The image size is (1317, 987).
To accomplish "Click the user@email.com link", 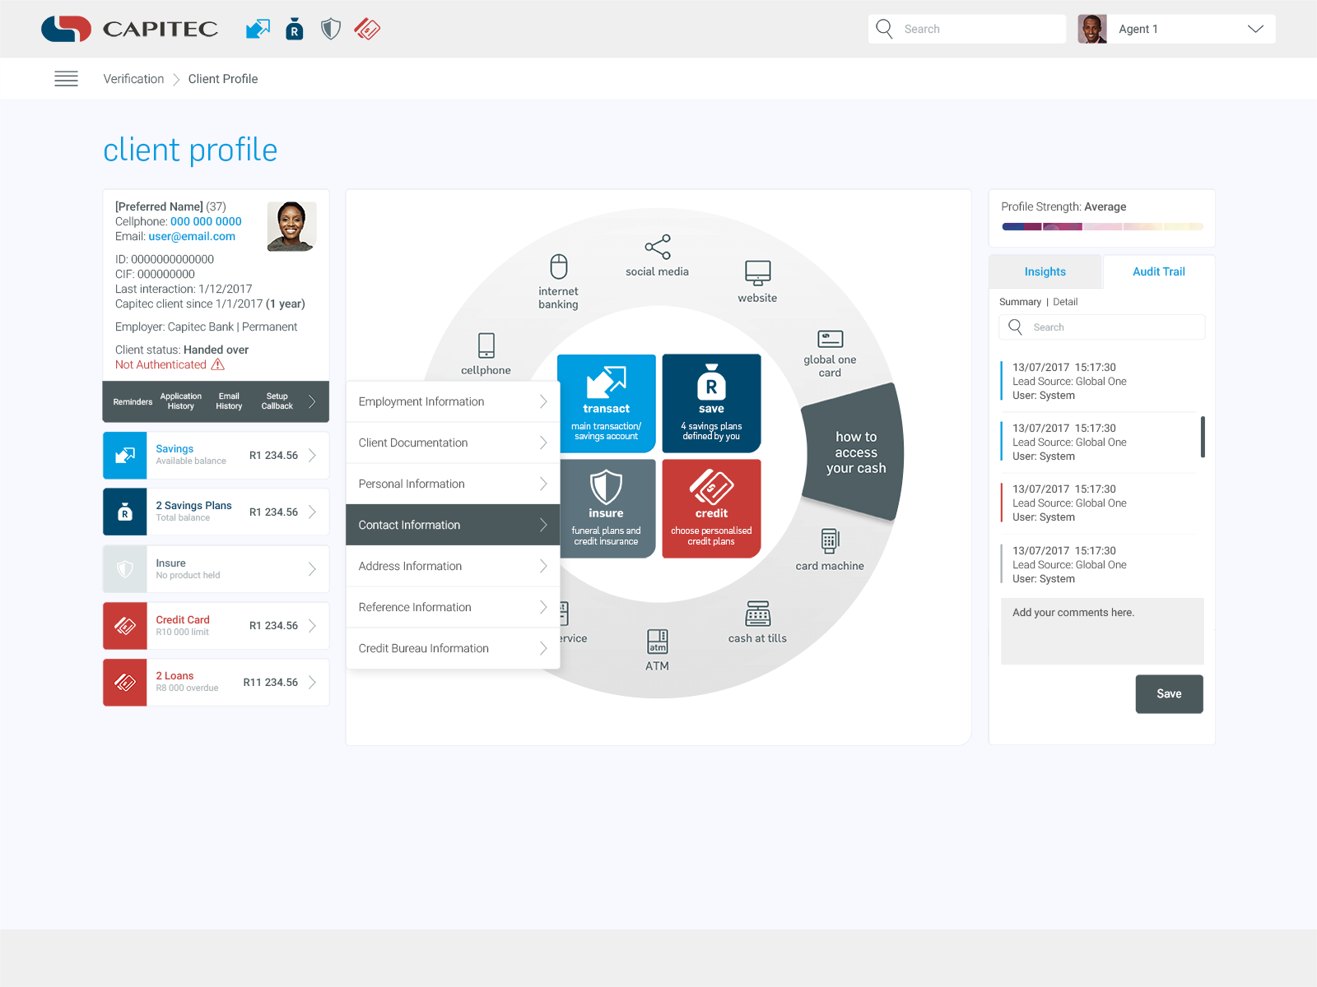I will [192, 236].
